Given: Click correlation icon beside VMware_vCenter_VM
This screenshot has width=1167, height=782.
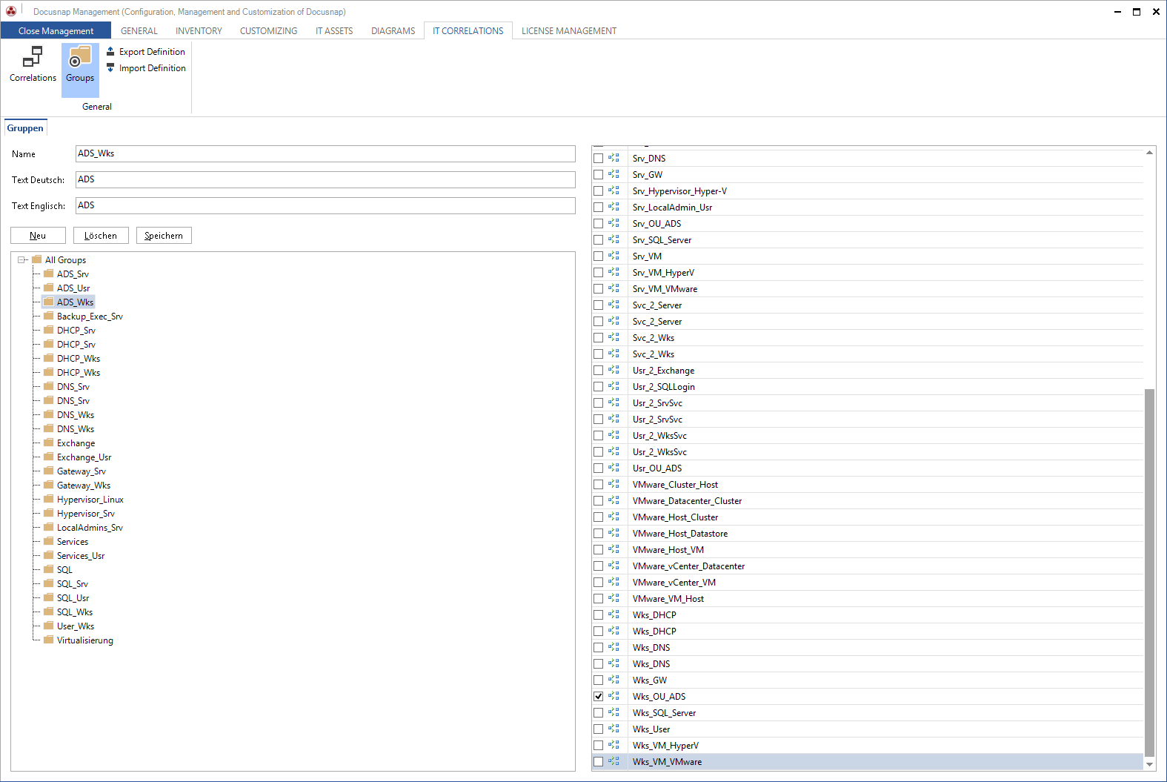Looking at the screenshot, I should click(x=614, y=582).
